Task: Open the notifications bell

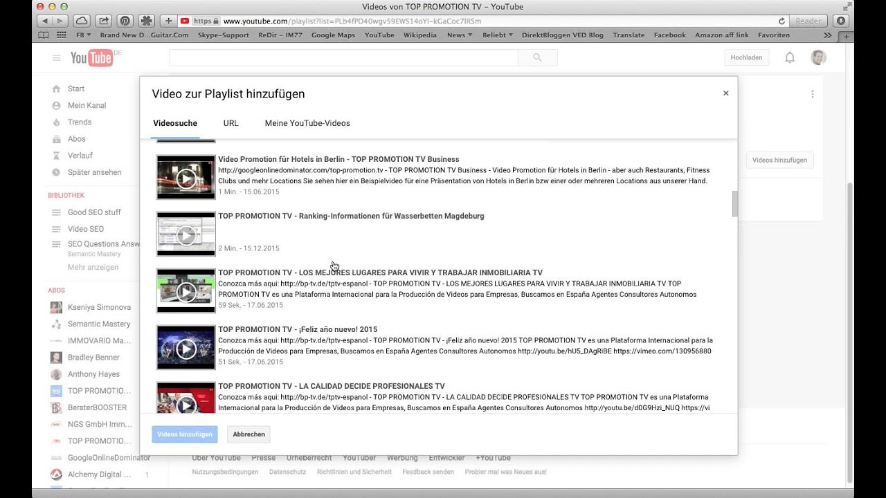Action: point(790,57)
